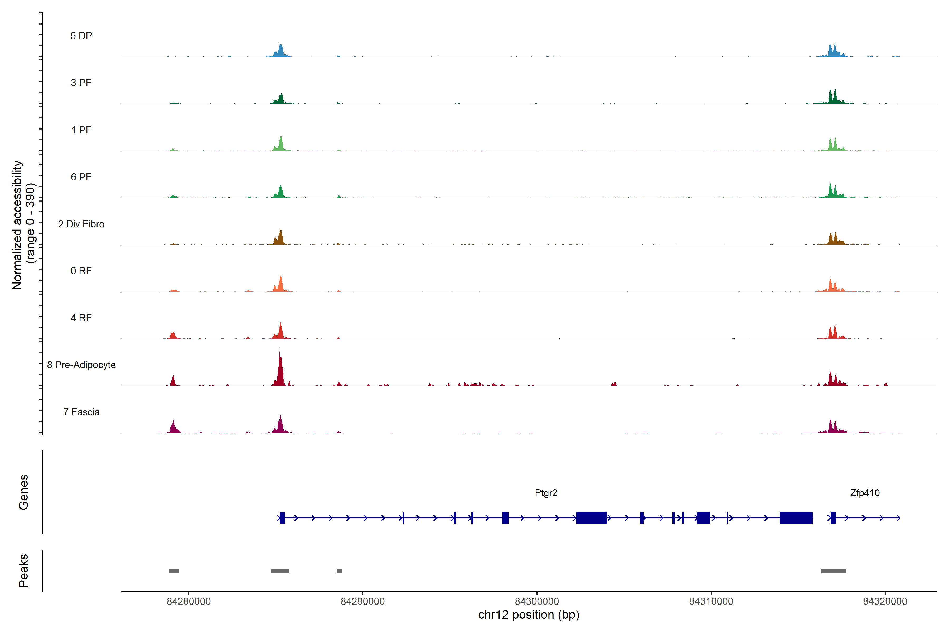Click the 2 Div Fibro label
This screenshot has width=949, height=633.
click(x=81, y=224)
